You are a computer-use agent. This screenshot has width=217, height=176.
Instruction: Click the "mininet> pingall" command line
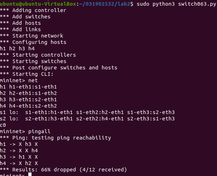tap(25, 131)
